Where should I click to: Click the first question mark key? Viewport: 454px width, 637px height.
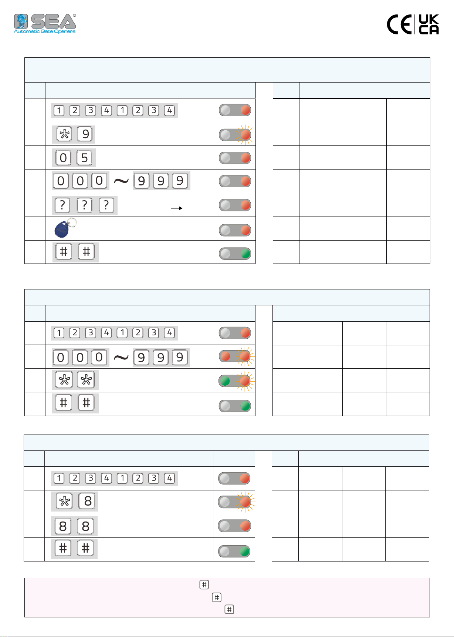(62, 205)
